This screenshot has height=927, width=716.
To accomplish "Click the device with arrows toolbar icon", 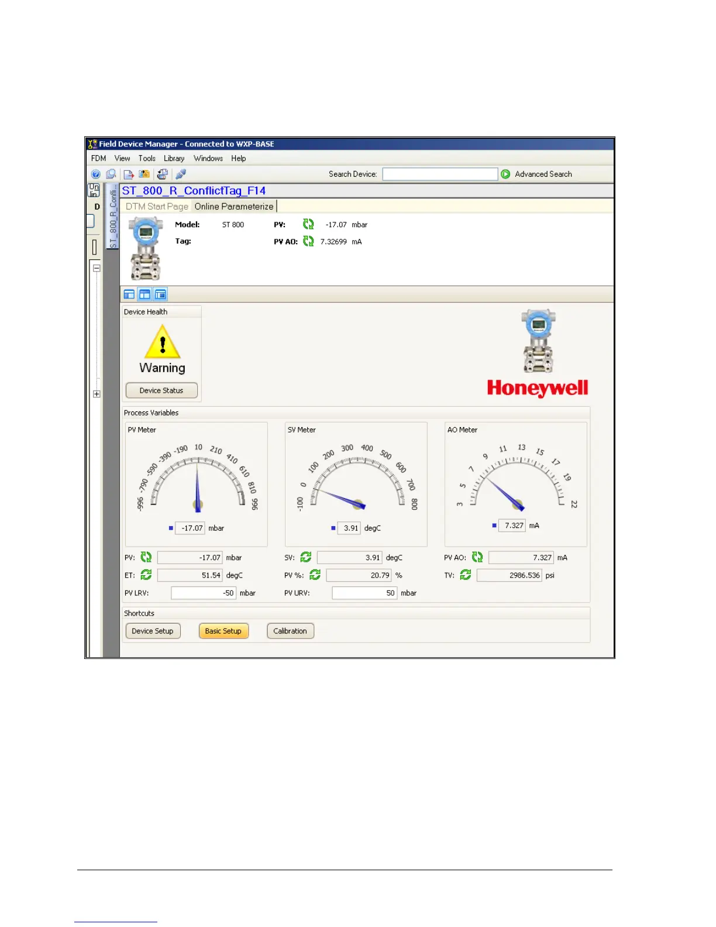I will coord(163,174).
